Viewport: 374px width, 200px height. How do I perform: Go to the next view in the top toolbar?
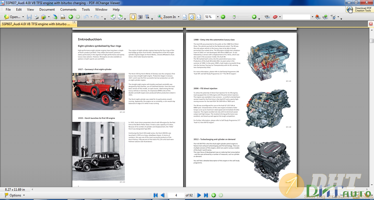tap(78, 17)
